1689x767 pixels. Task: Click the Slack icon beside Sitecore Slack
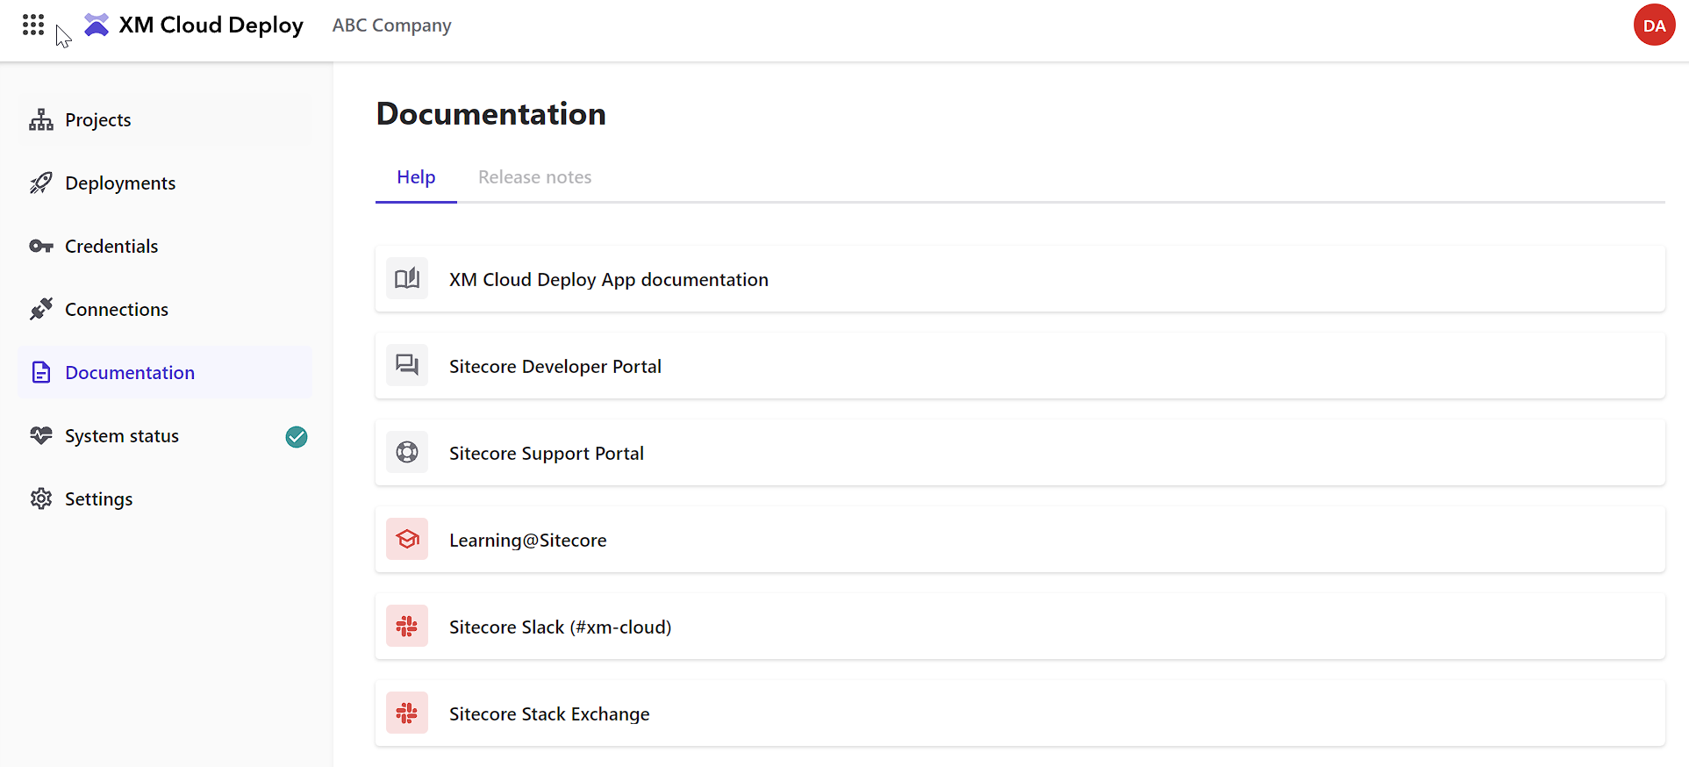(407, 627)
